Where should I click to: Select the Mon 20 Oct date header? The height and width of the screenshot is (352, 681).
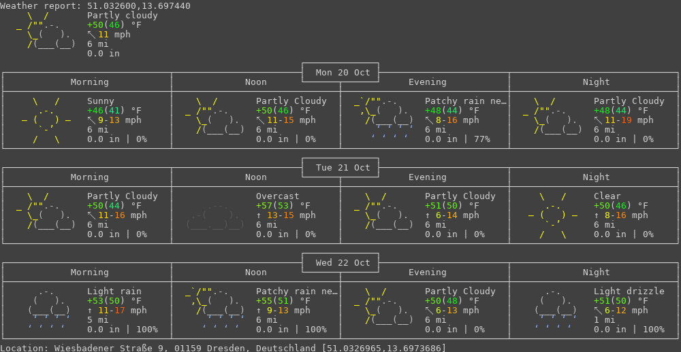click(x=340, y=73)
